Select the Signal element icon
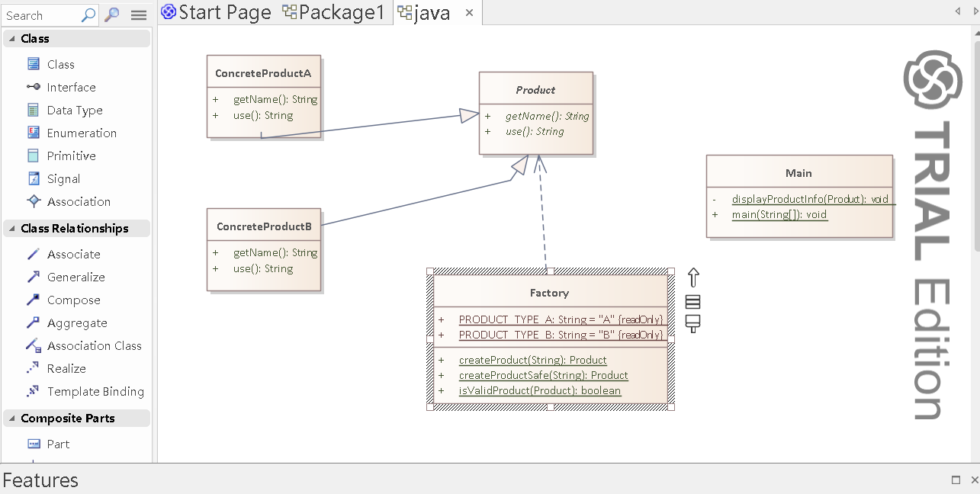Image resolution: width=980 pixels, height=494 pixels. (x=34, y=179)
